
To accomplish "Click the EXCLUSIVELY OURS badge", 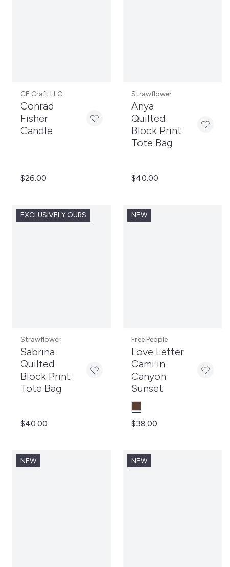I will (54, 215).
